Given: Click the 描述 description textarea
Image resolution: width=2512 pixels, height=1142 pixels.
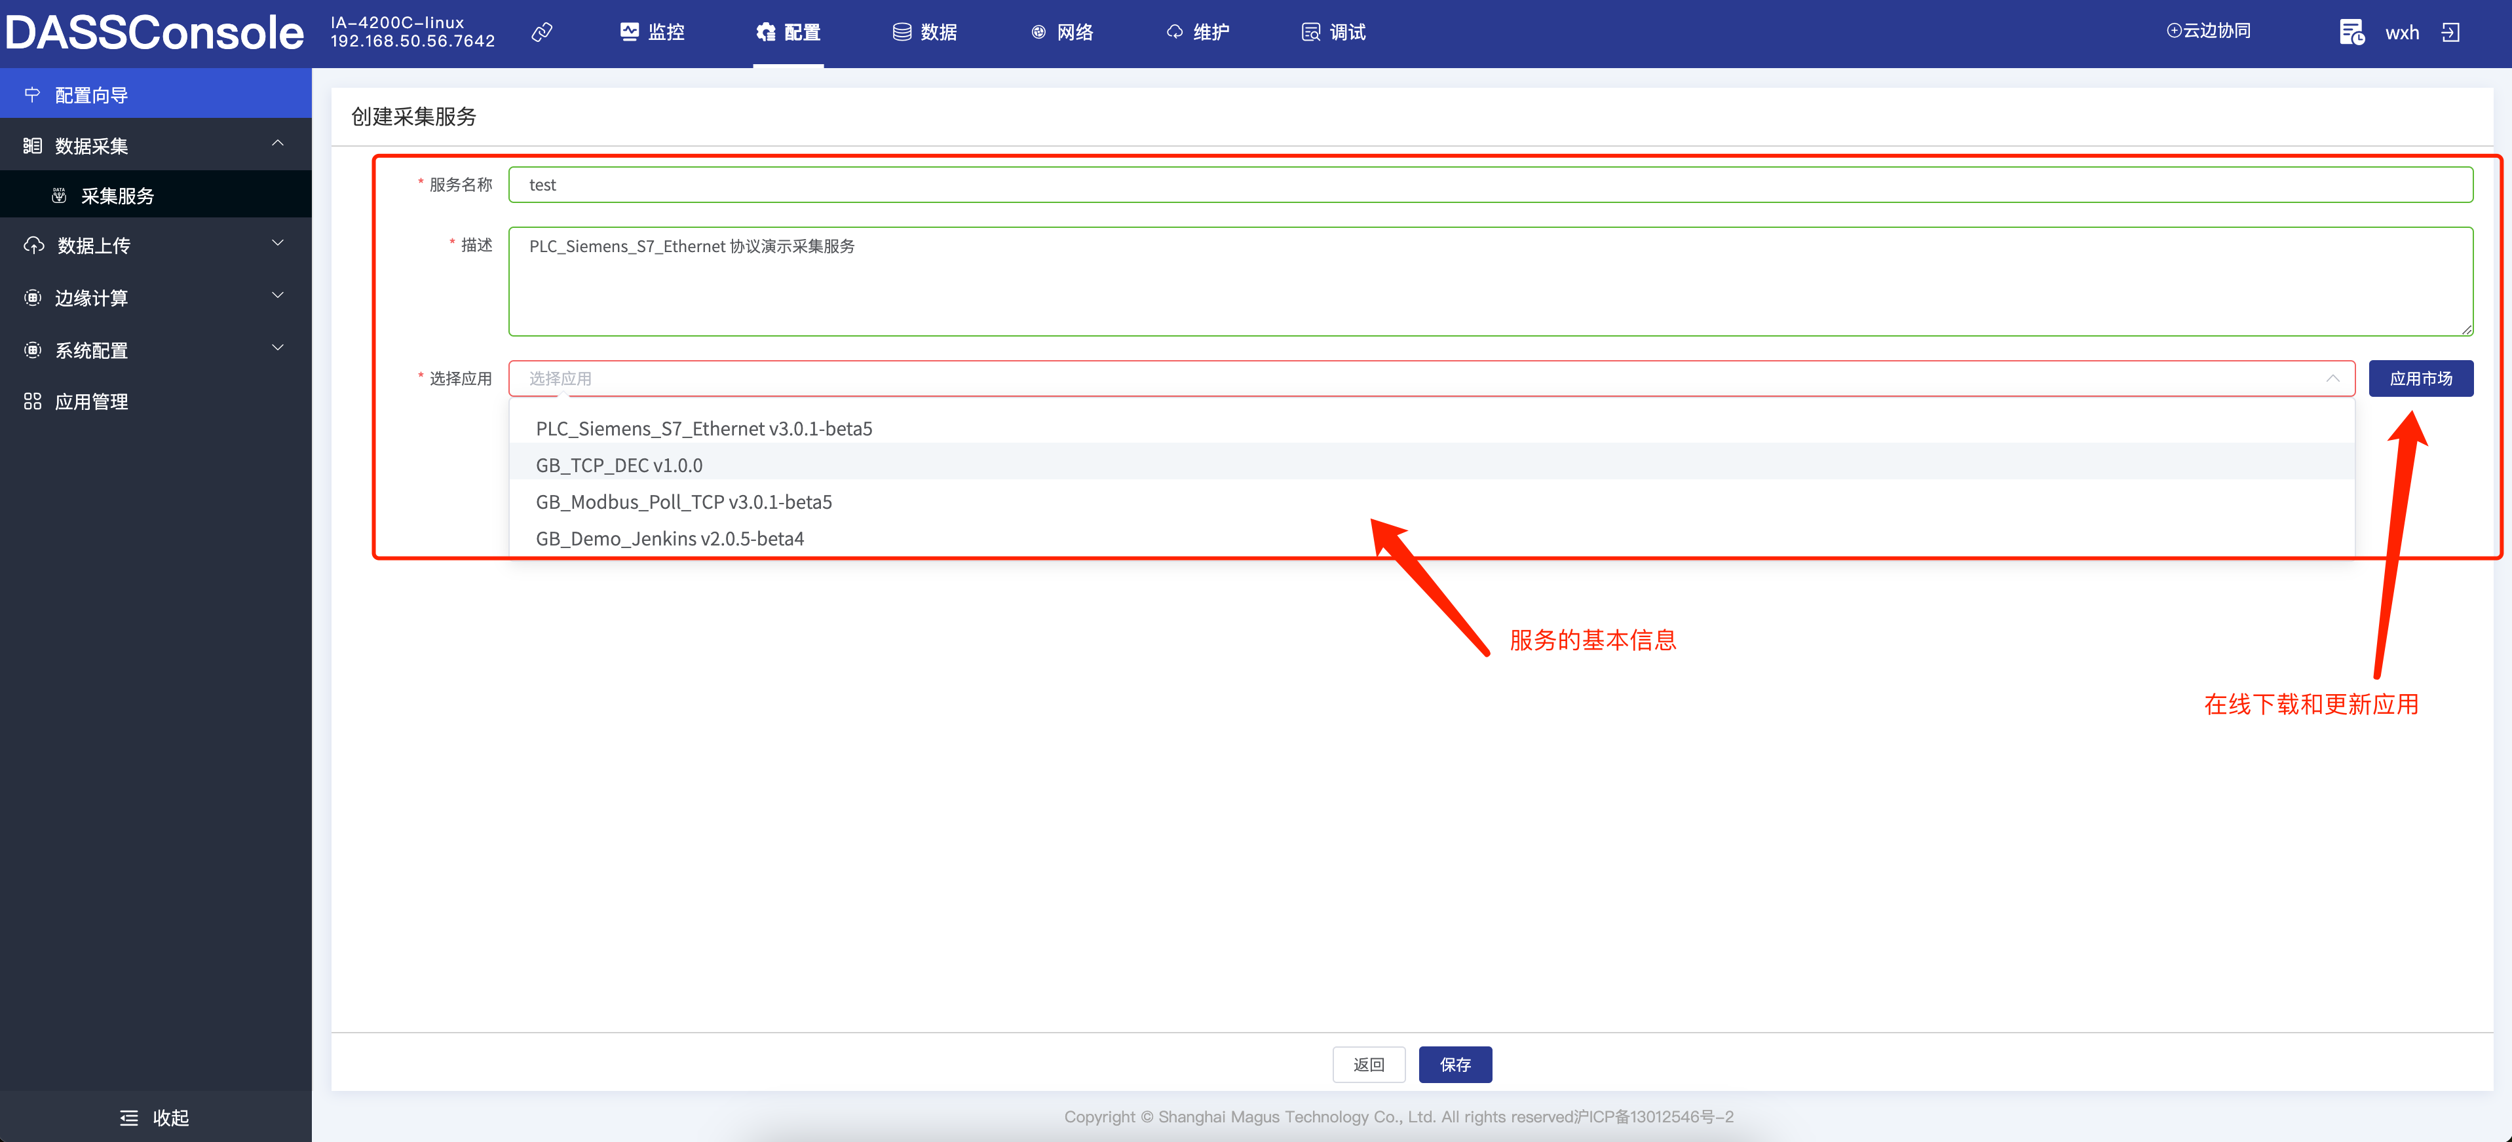Looking at the screenshot, I should [1490, 282].
